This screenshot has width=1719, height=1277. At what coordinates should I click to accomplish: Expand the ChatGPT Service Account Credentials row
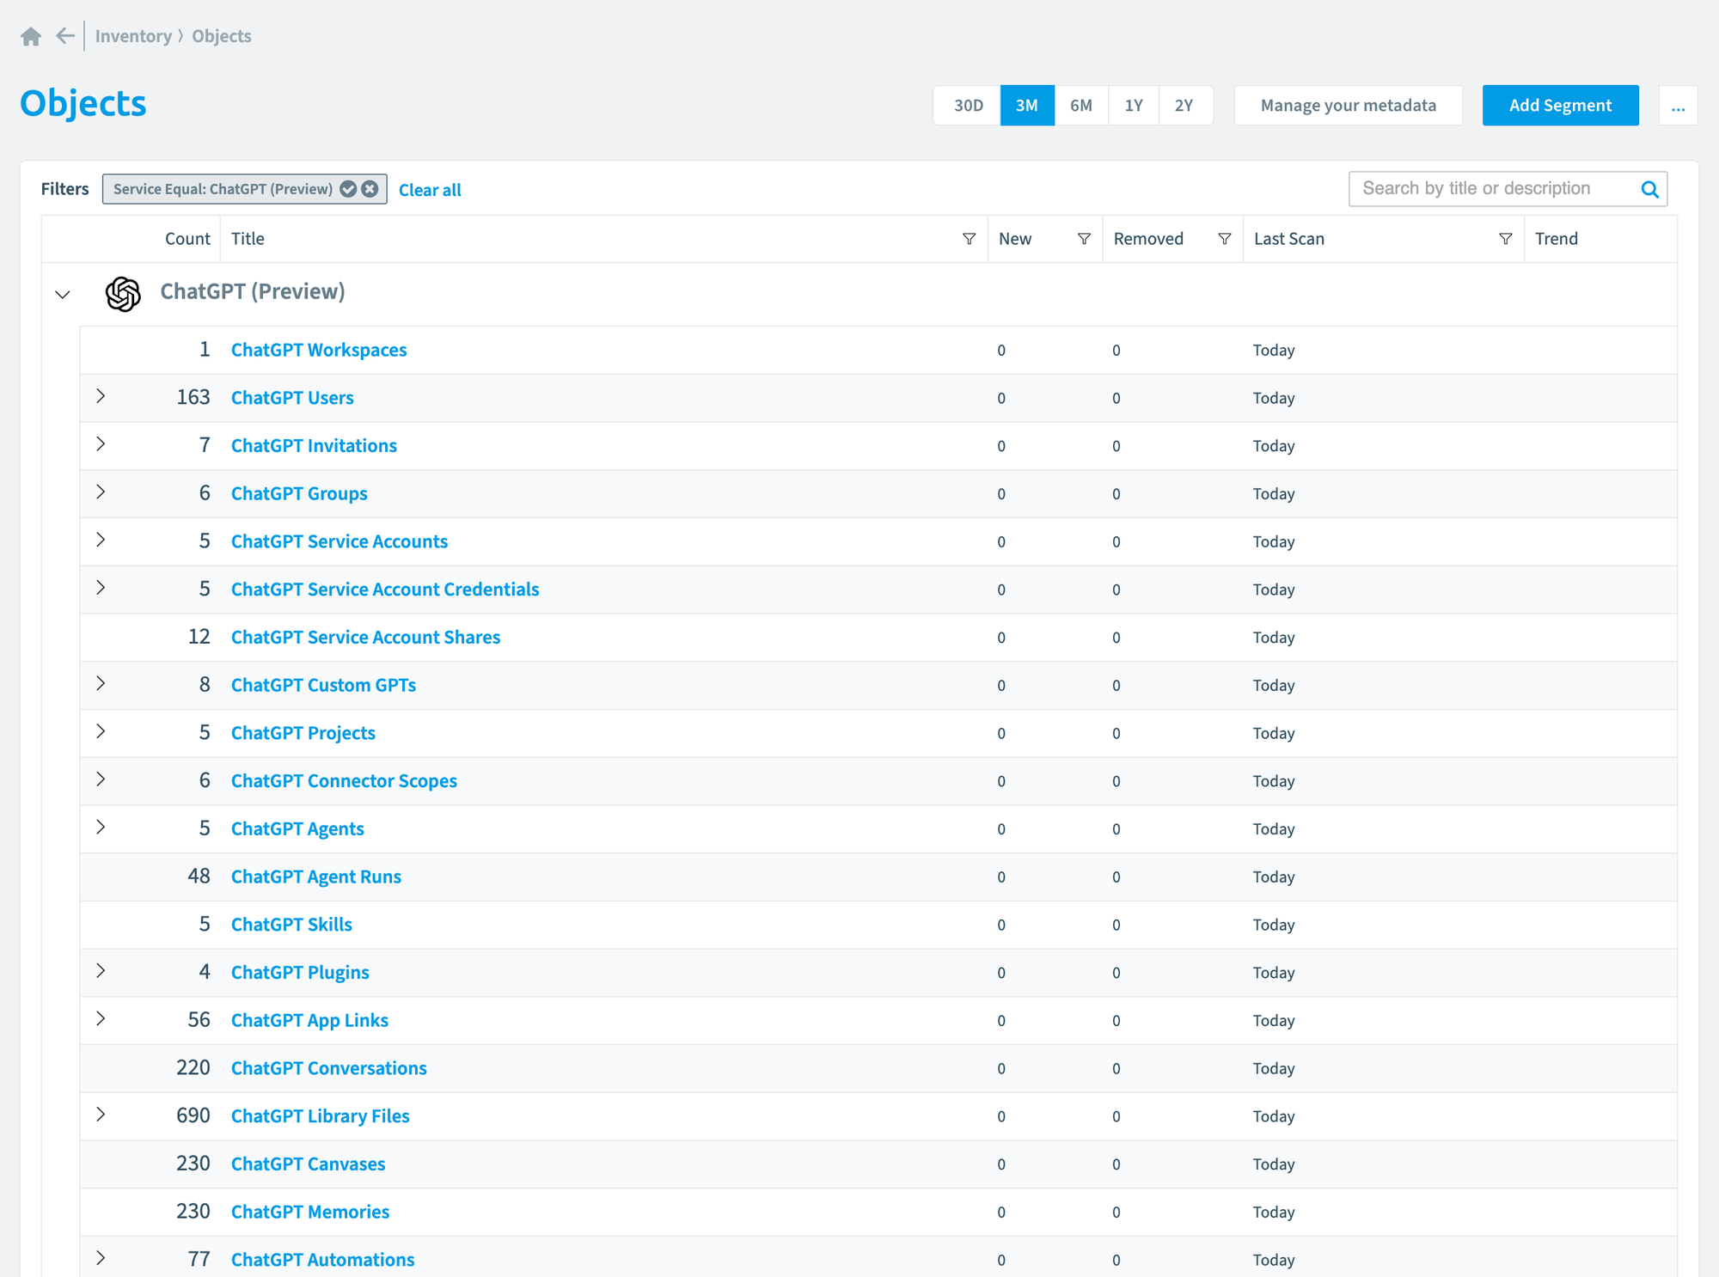(101, 588)
